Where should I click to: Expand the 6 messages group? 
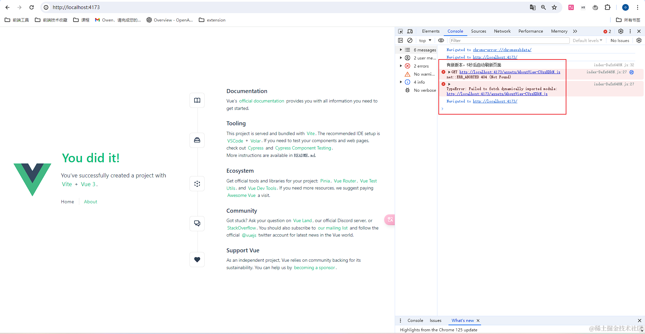[x=401, y=50]
